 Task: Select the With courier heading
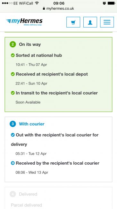tap(32, 124)
